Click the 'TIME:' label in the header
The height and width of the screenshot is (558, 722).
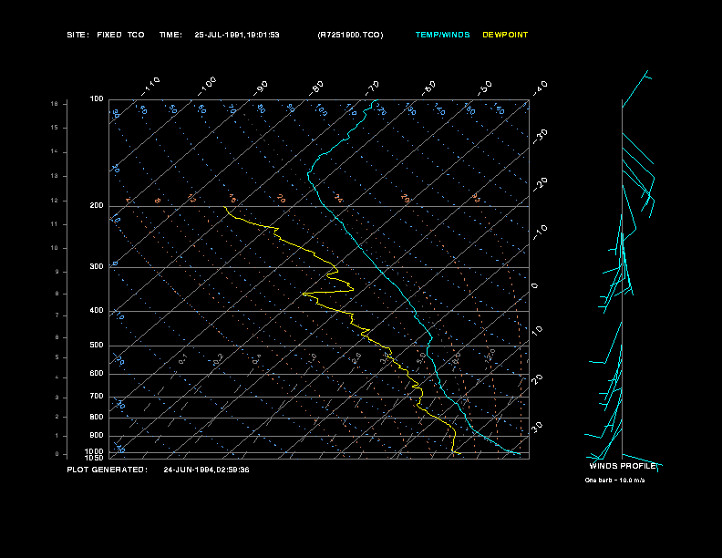coord(170,35)
